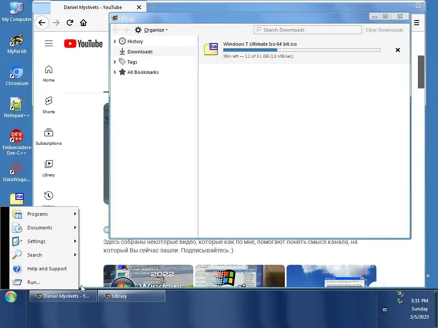Go to YouTube Home in sidebar
This screenshot has width=438, height=328.
point(49,73)
